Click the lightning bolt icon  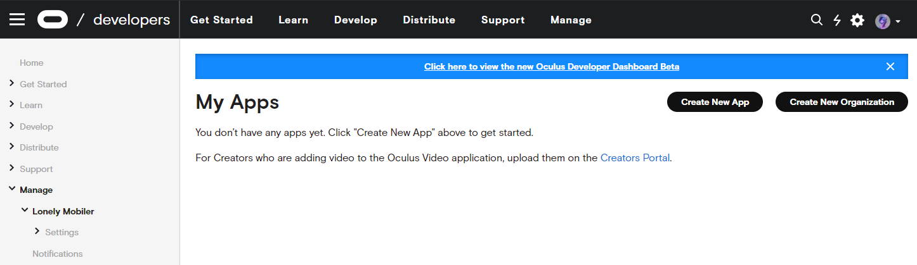836,20
